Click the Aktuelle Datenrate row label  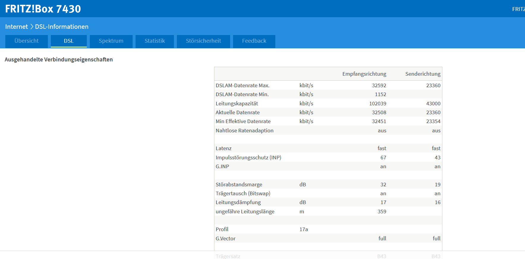coord(238,112)
